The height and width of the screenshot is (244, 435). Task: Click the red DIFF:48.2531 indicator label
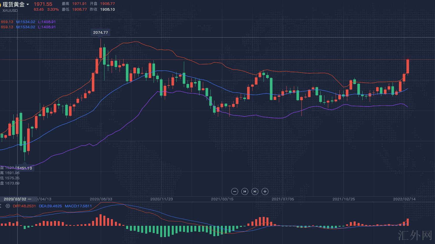pyautogui.click(x=24, y=206)
